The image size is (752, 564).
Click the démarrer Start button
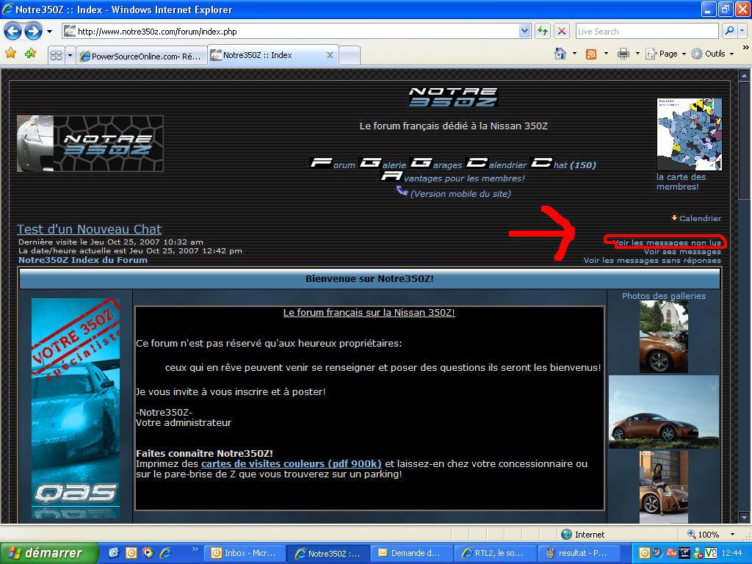tap(49, 553)
